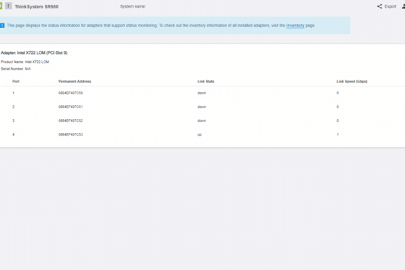This screenshot has height=270, width=405.
Task: Click the Permanent Address column header
Action: pyautogui.click(x=75, y=82)
